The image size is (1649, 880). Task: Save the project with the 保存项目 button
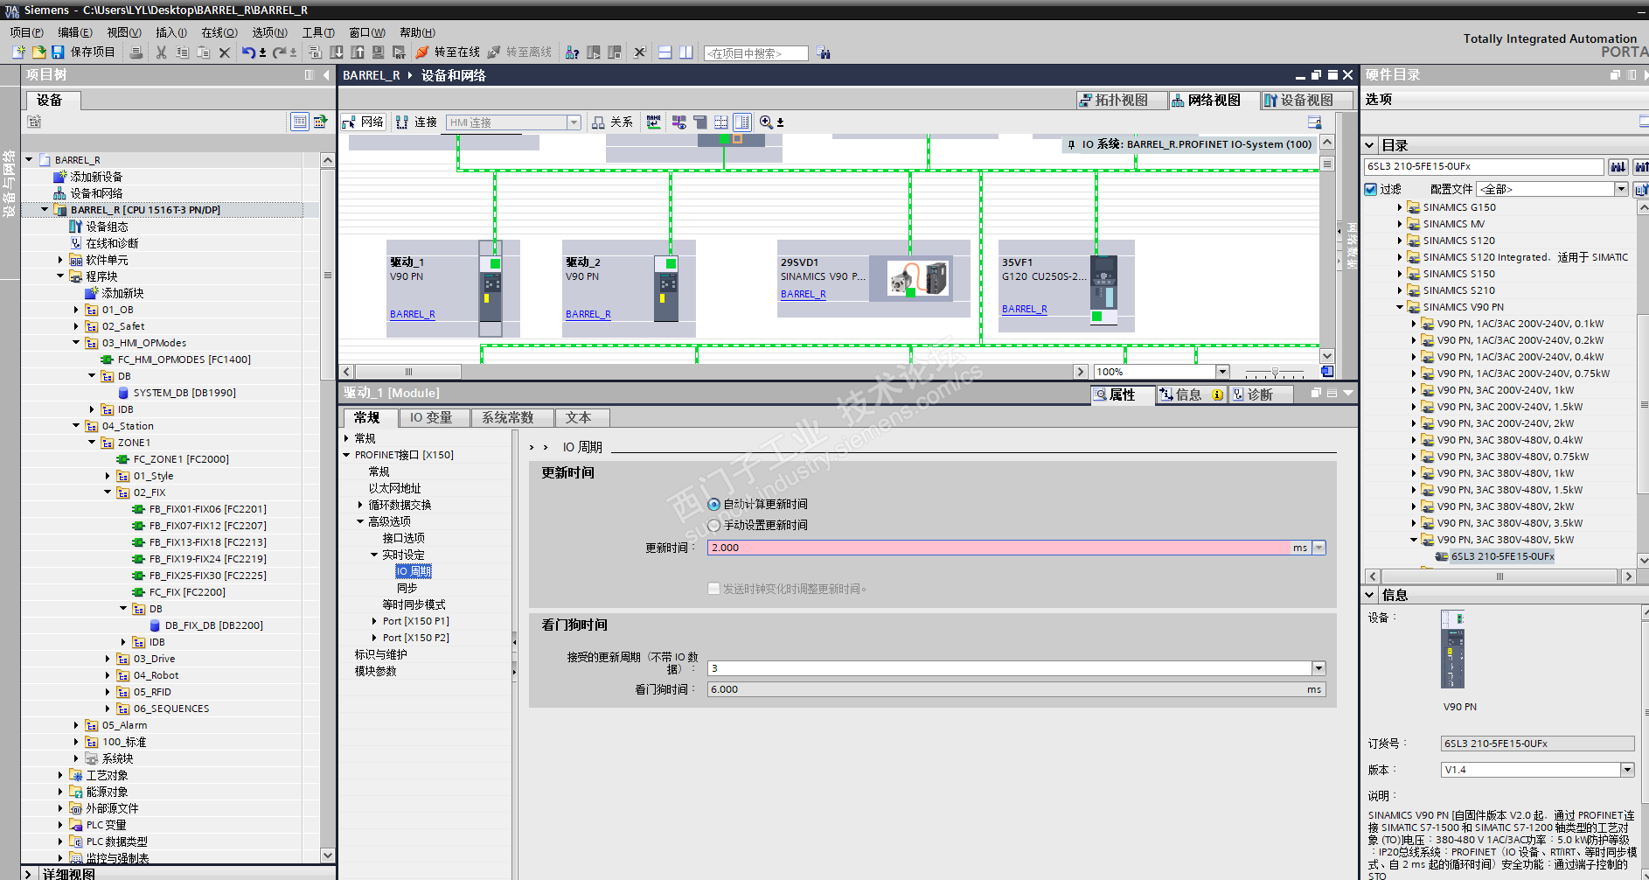coord(83,52)
